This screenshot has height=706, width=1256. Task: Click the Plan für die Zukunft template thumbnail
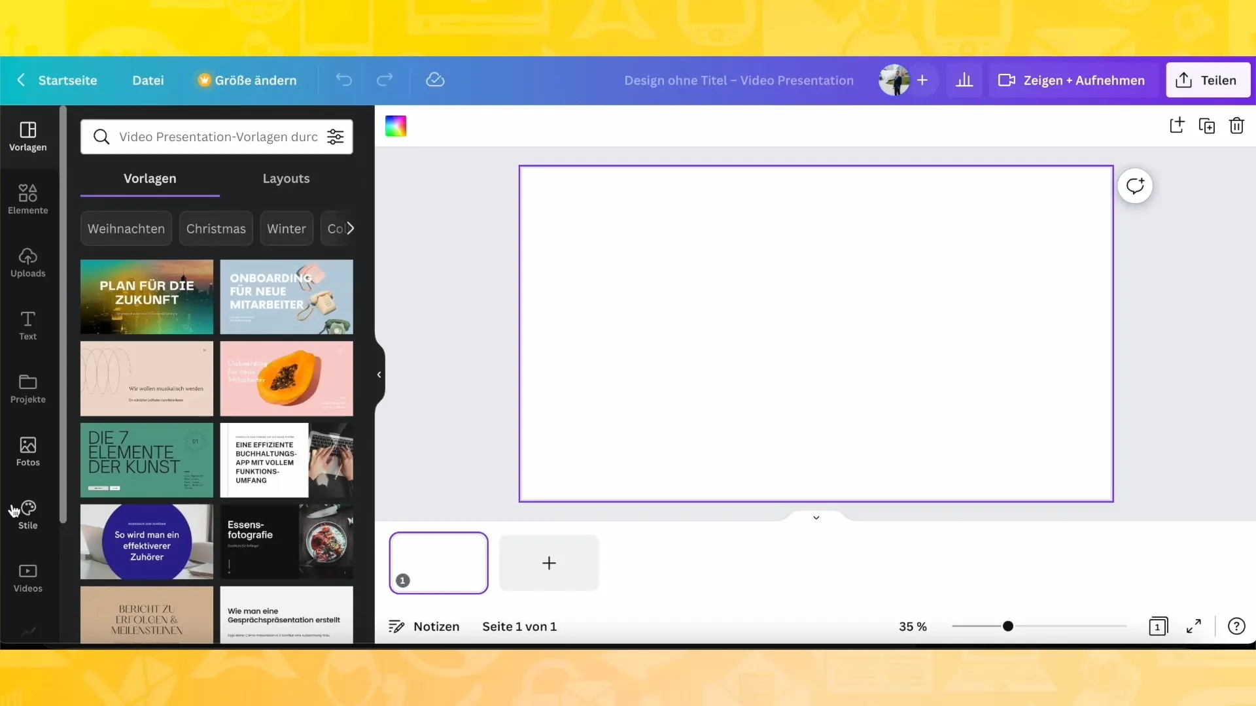tap(147, 295)
